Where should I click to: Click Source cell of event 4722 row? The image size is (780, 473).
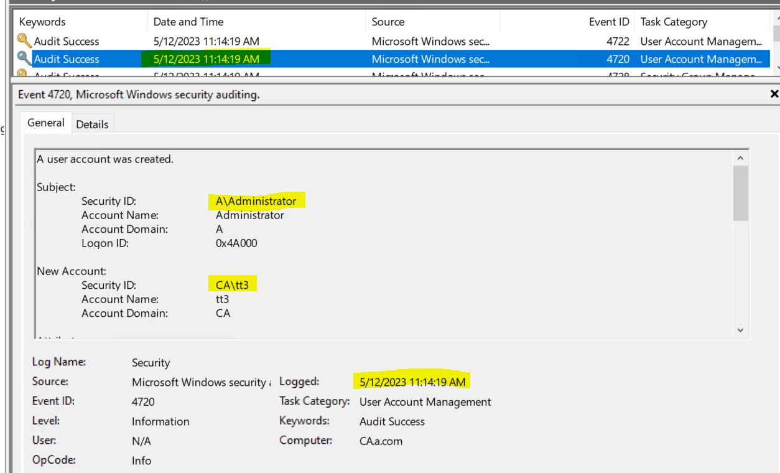pos(430,41)
